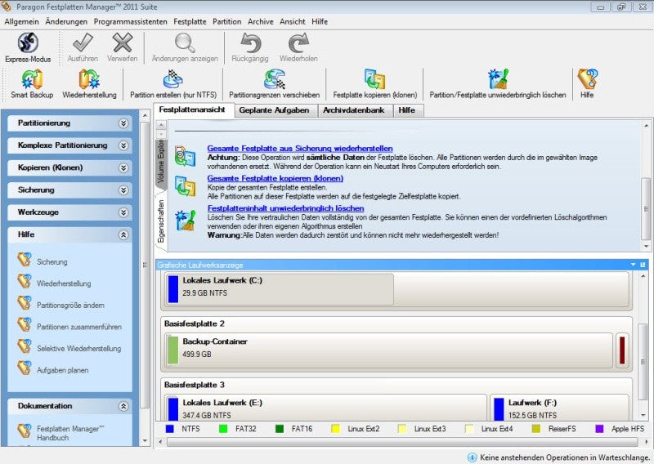This screenshot has width=654, height=464.
Task: Open the Ansicht menu
Action: [293, 22]
